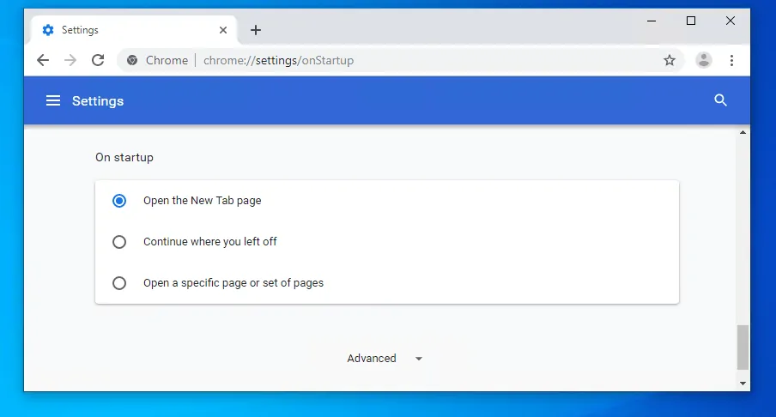This screenshot has width=776, height=417.
Task: Minimize the Chrome window
Action: pos(652,21)
